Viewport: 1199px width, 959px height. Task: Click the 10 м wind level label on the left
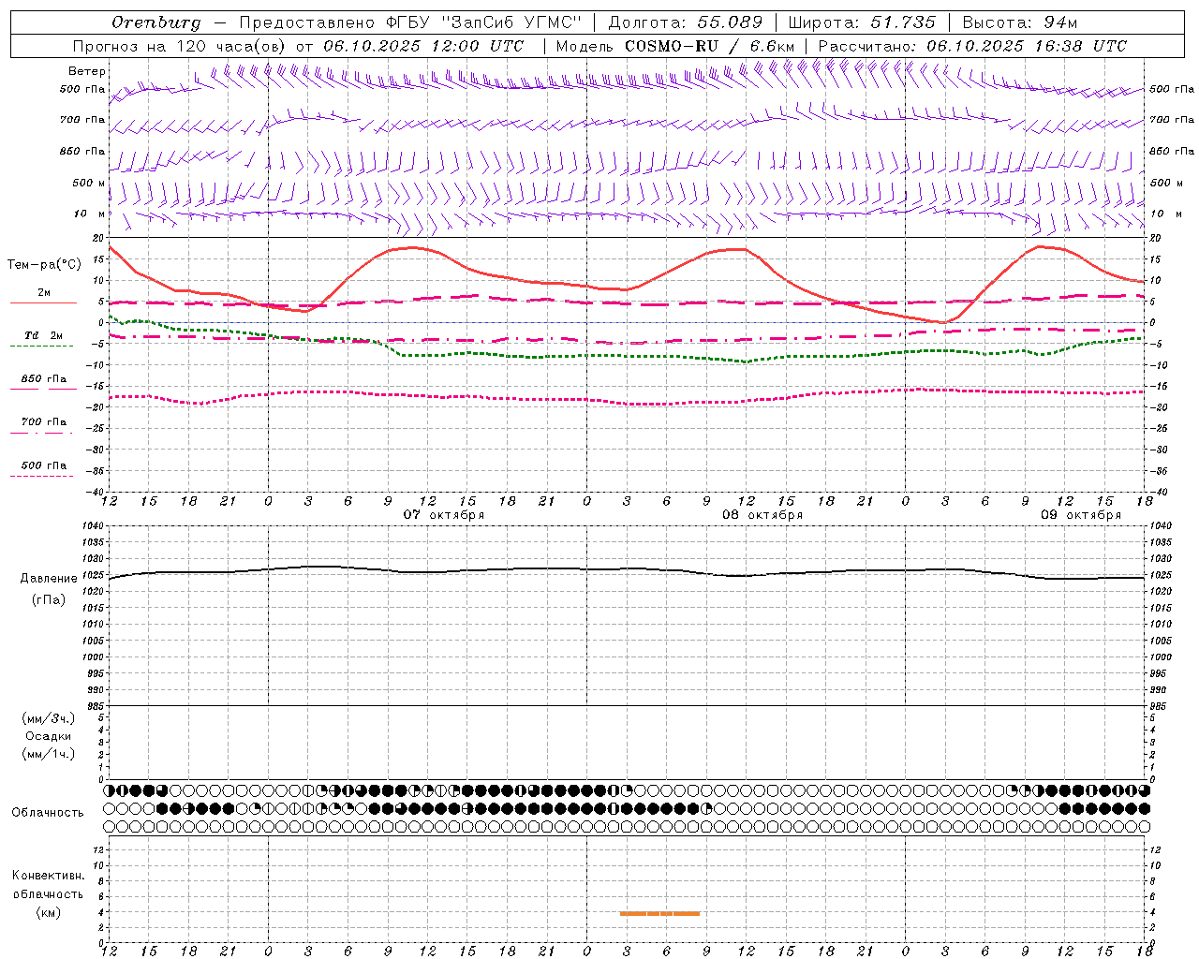(90, 214)
